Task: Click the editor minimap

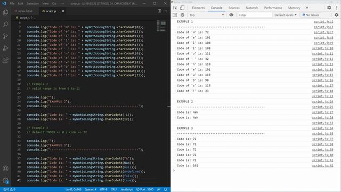Action: point(161,26)
